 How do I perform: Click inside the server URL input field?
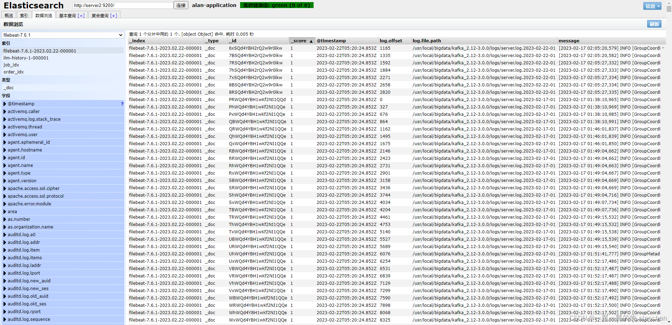(x=122, y=5)
